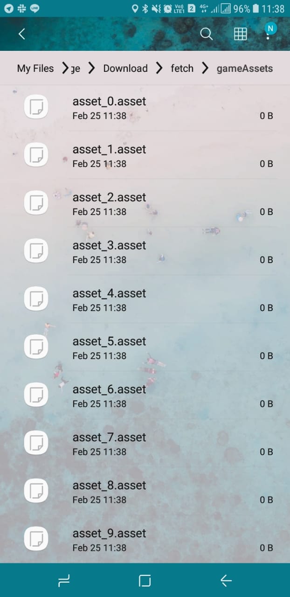
Task: Click the back arrow in the top toolbar
Action: (21, 34)
